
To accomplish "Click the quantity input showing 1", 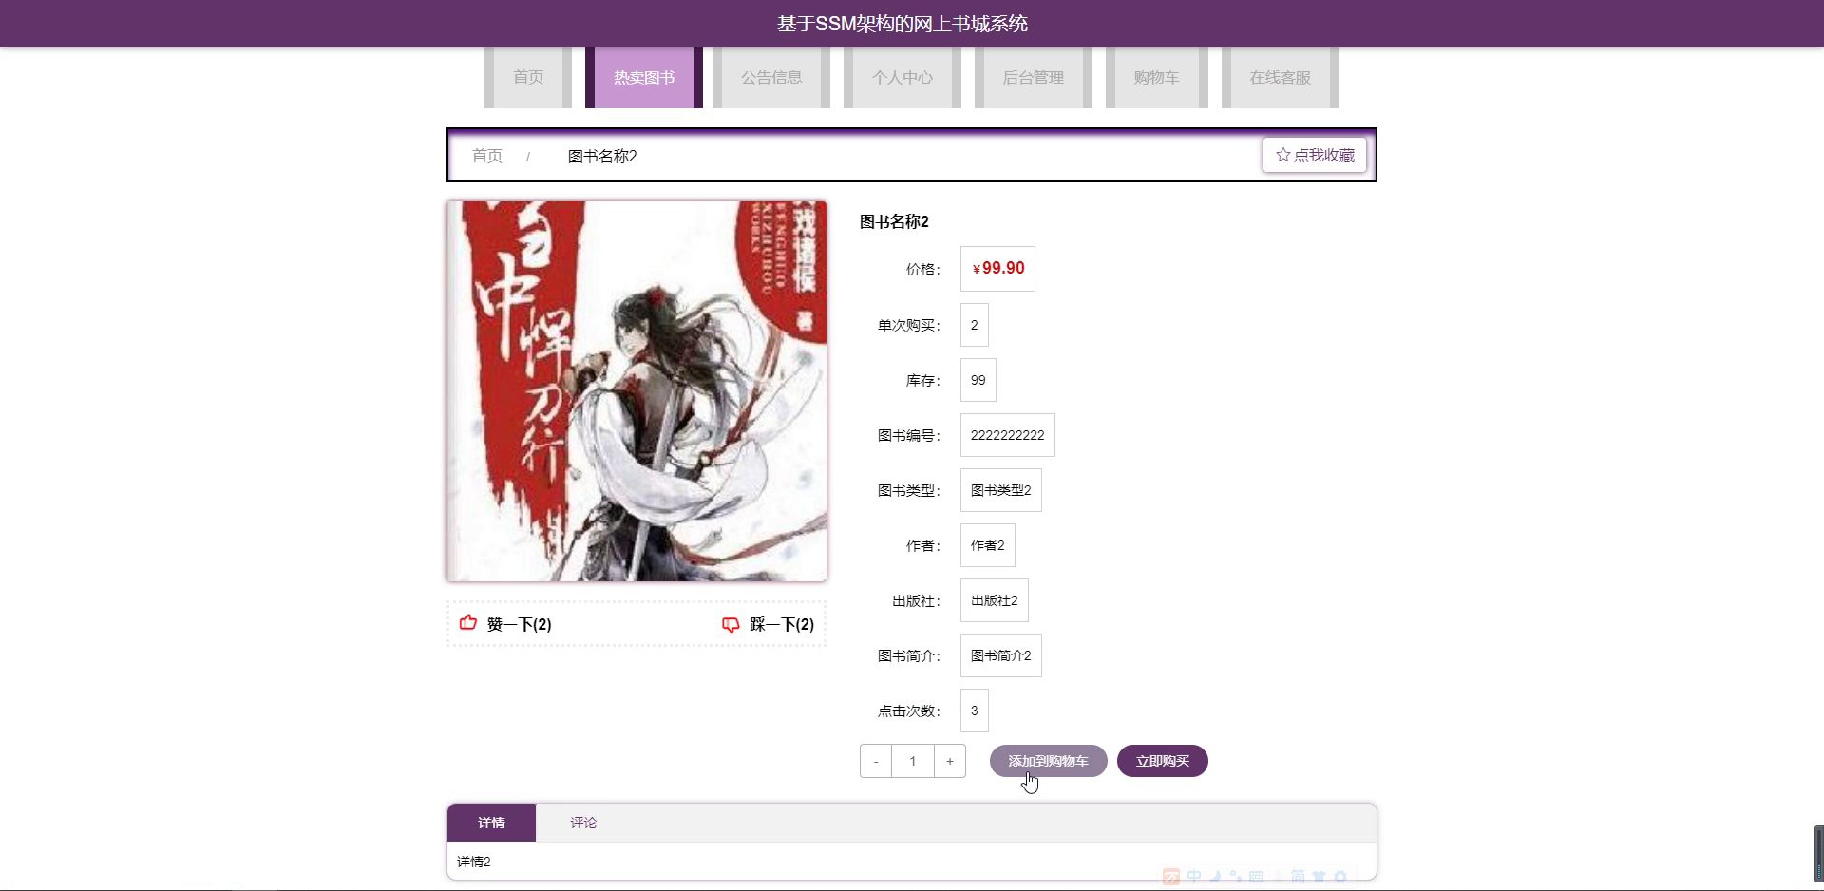I will (913, 761).
